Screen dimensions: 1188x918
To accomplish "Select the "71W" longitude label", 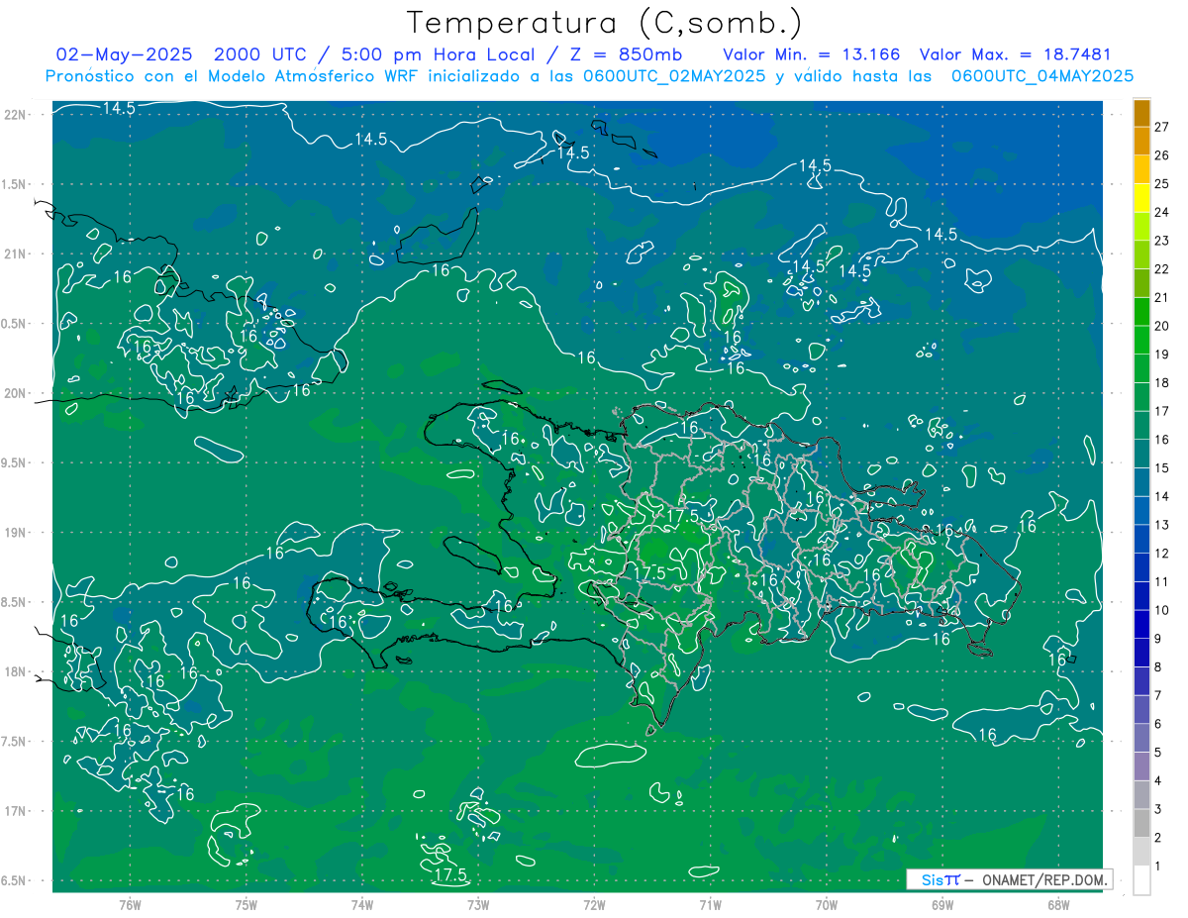I will (x=710, y=905).
